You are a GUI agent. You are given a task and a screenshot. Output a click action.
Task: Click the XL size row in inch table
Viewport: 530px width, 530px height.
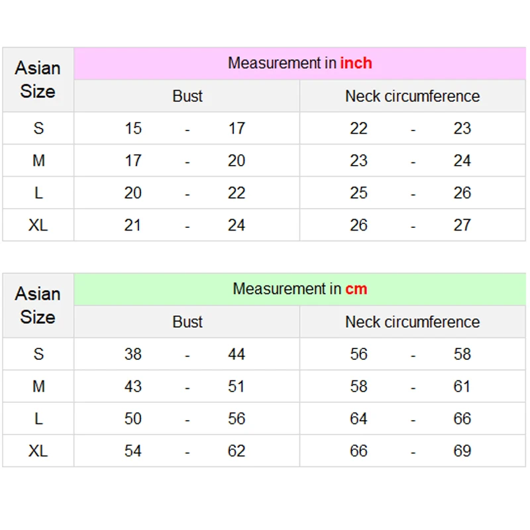(38, 225)
